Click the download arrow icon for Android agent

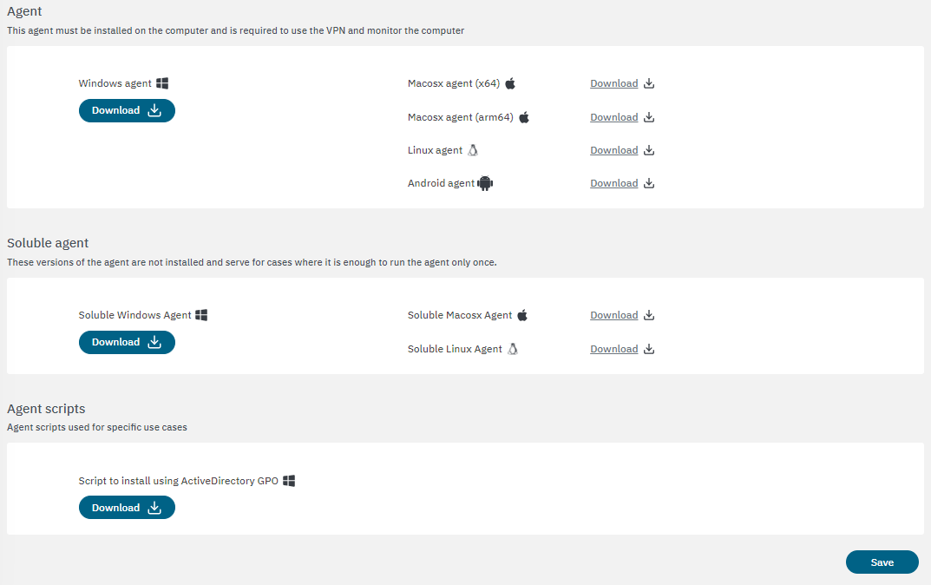tap(649, 183)
